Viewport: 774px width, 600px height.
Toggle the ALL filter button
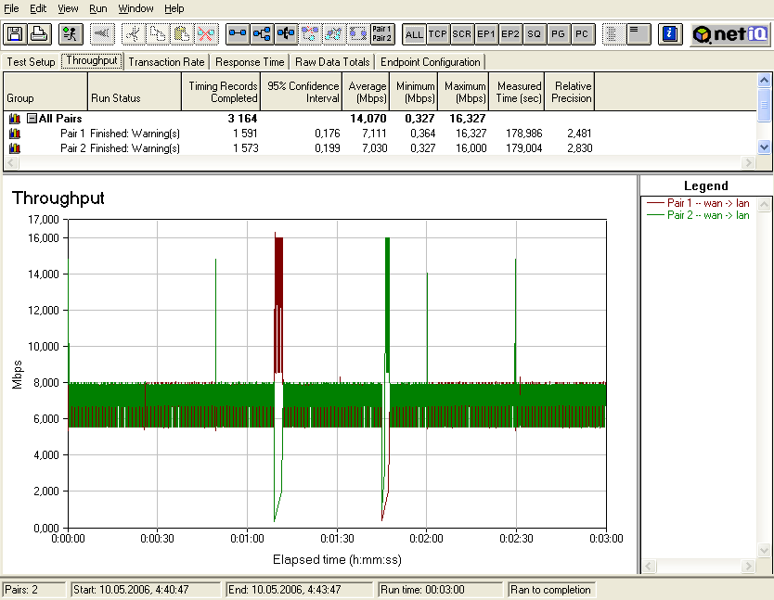[414, 34]
